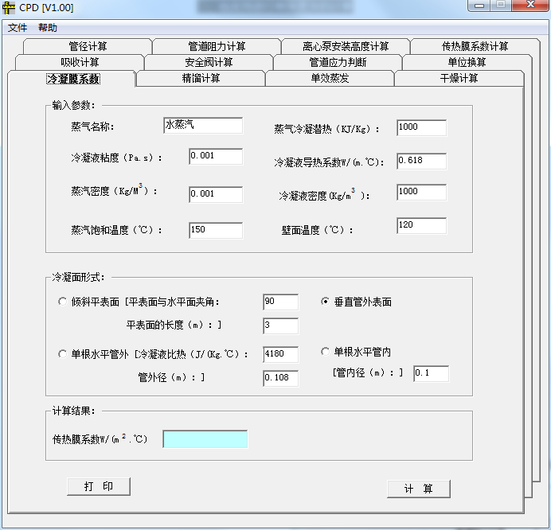Screen dimensions: 551x530
Task: Click the cyan 传热膜系数 result box
Action: pyautogui.click(x=205, y=439)
